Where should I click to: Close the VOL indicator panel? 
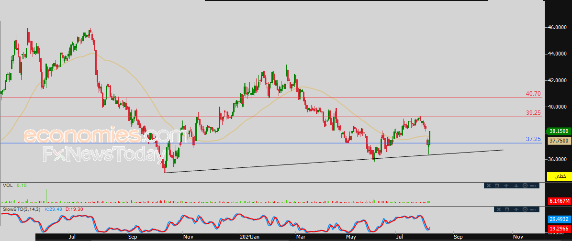tap(488, 186)
